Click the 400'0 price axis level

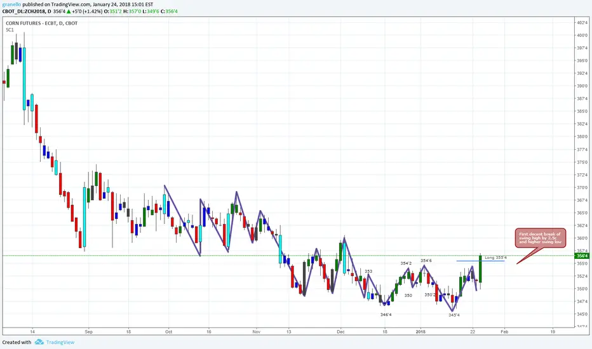coord(582,36)
